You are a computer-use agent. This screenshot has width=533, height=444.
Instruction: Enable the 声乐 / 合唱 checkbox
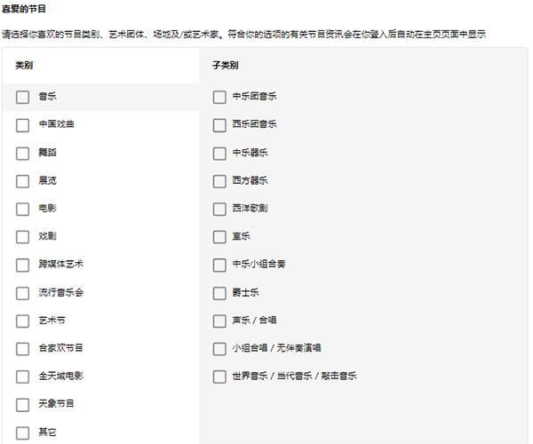coord(219,321)
